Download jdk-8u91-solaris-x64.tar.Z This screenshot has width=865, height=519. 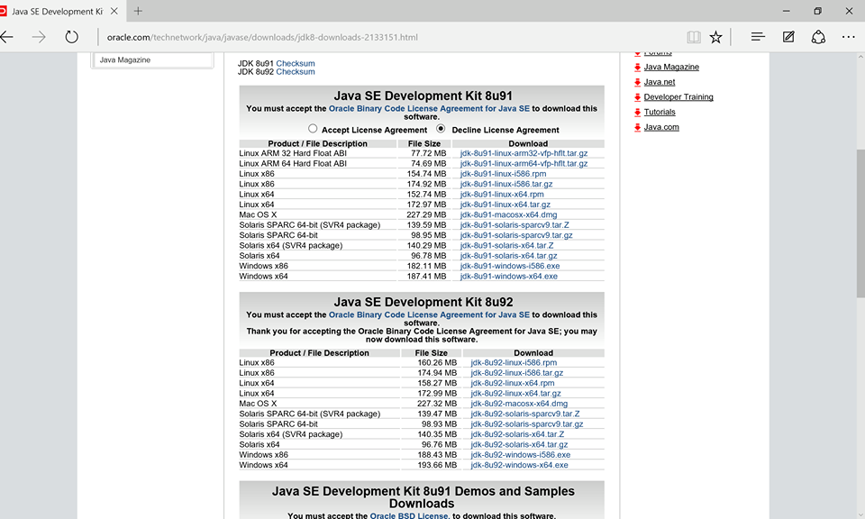(x=506, y=245)
